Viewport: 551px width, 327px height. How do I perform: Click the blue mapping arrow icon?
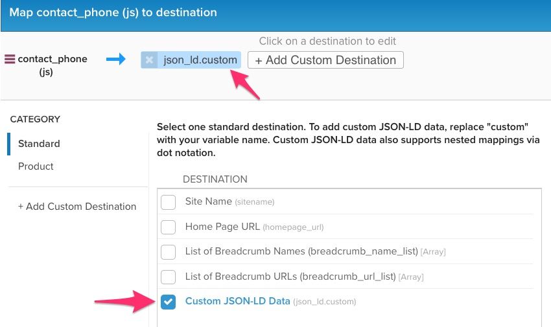pyautogui.click(x=116, y=60)
